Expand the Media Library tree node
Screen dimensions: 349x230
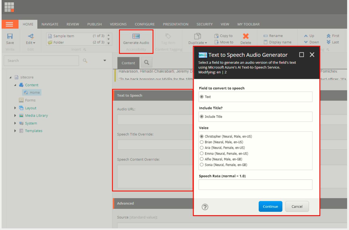pyautogui.click(x=15, y=116)
